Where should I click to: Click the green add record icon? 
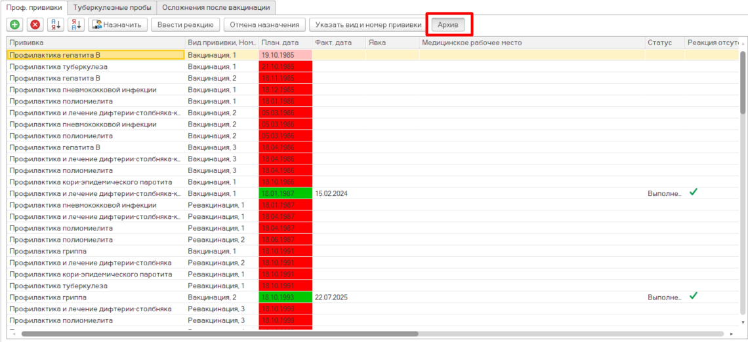(15, 25)
